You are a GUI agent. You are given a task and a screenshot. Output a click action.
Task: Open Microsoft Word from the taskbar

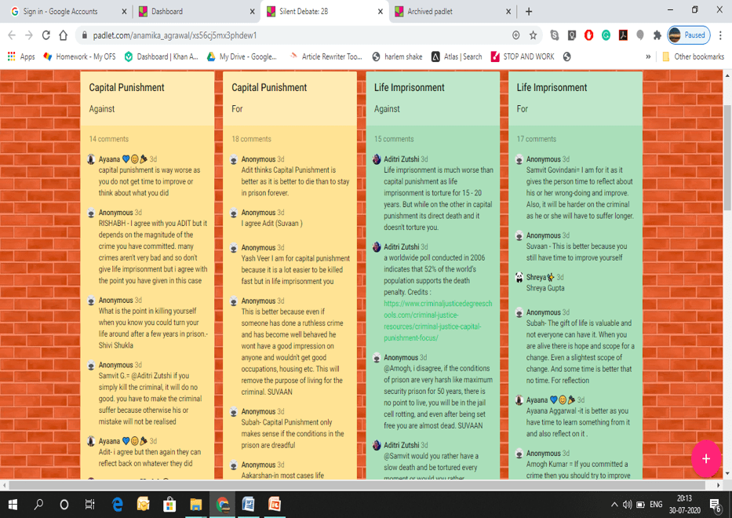point(248,504)
